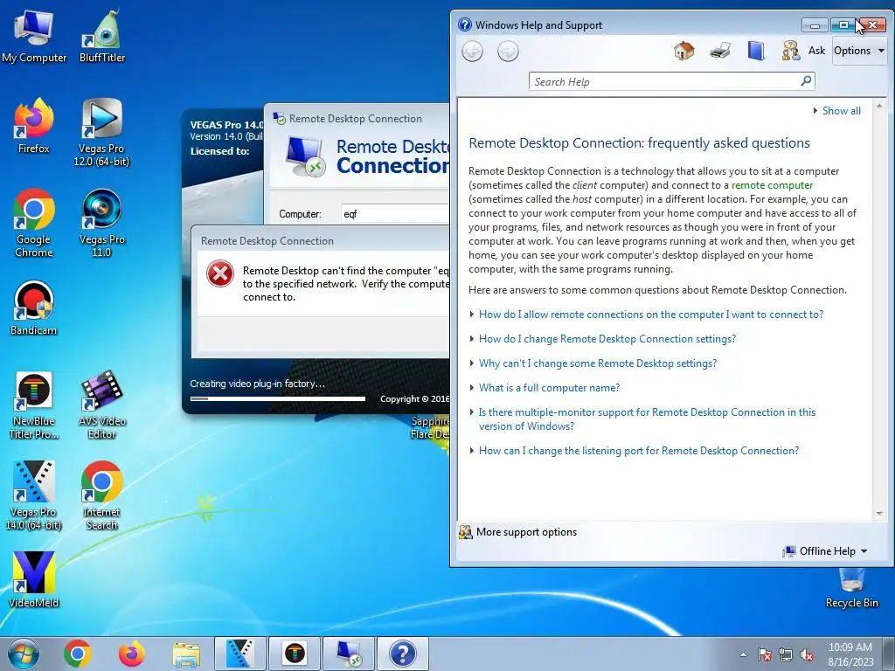The width and height of the screenshot is (895, 671).
Task: Select the Recycle Bin icon
Action: pyautogui.click(x=851, y=588)
